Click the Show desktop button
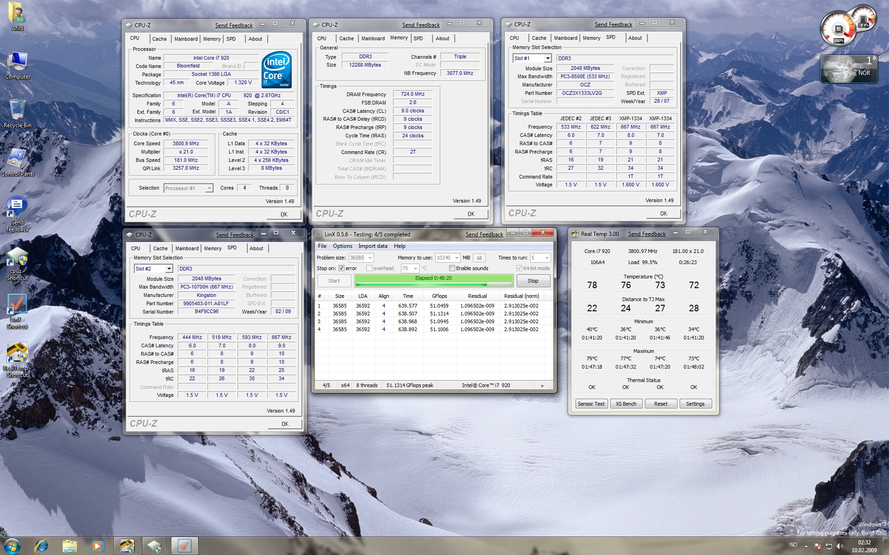 [x=885, y=546]
